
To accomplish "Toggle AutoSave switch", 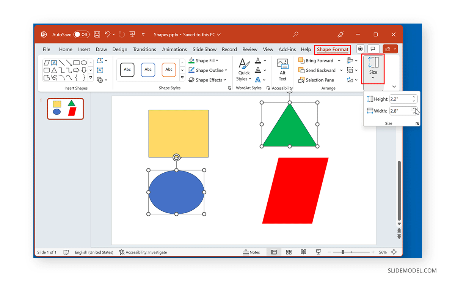I will (81, 35).
